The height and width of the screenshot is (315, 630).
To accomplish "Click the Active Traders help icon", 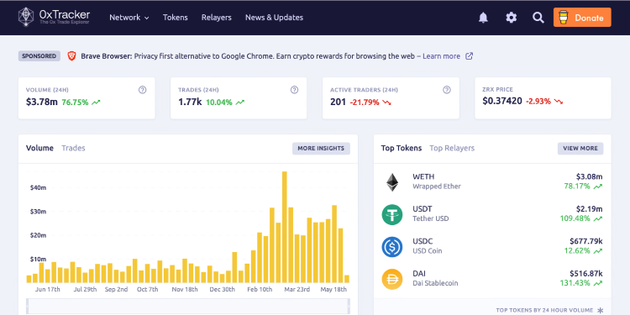I will click(447, 90).
